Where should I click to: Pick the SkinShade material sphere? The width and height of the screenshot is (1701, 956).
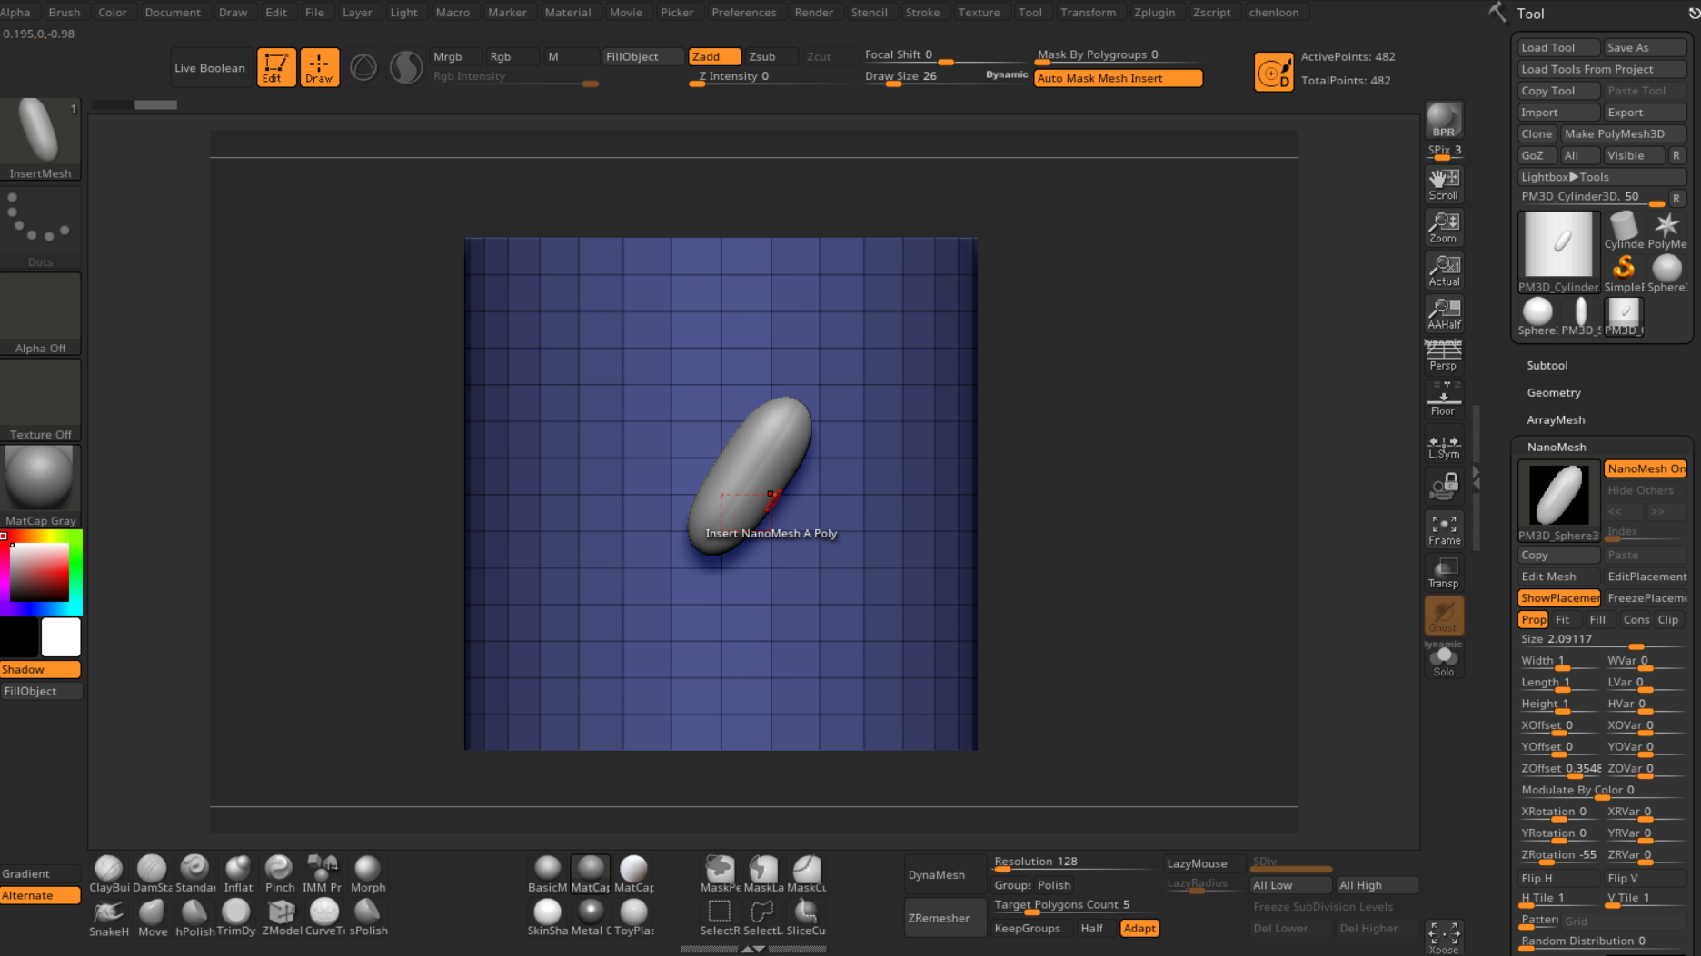point(547,917)
